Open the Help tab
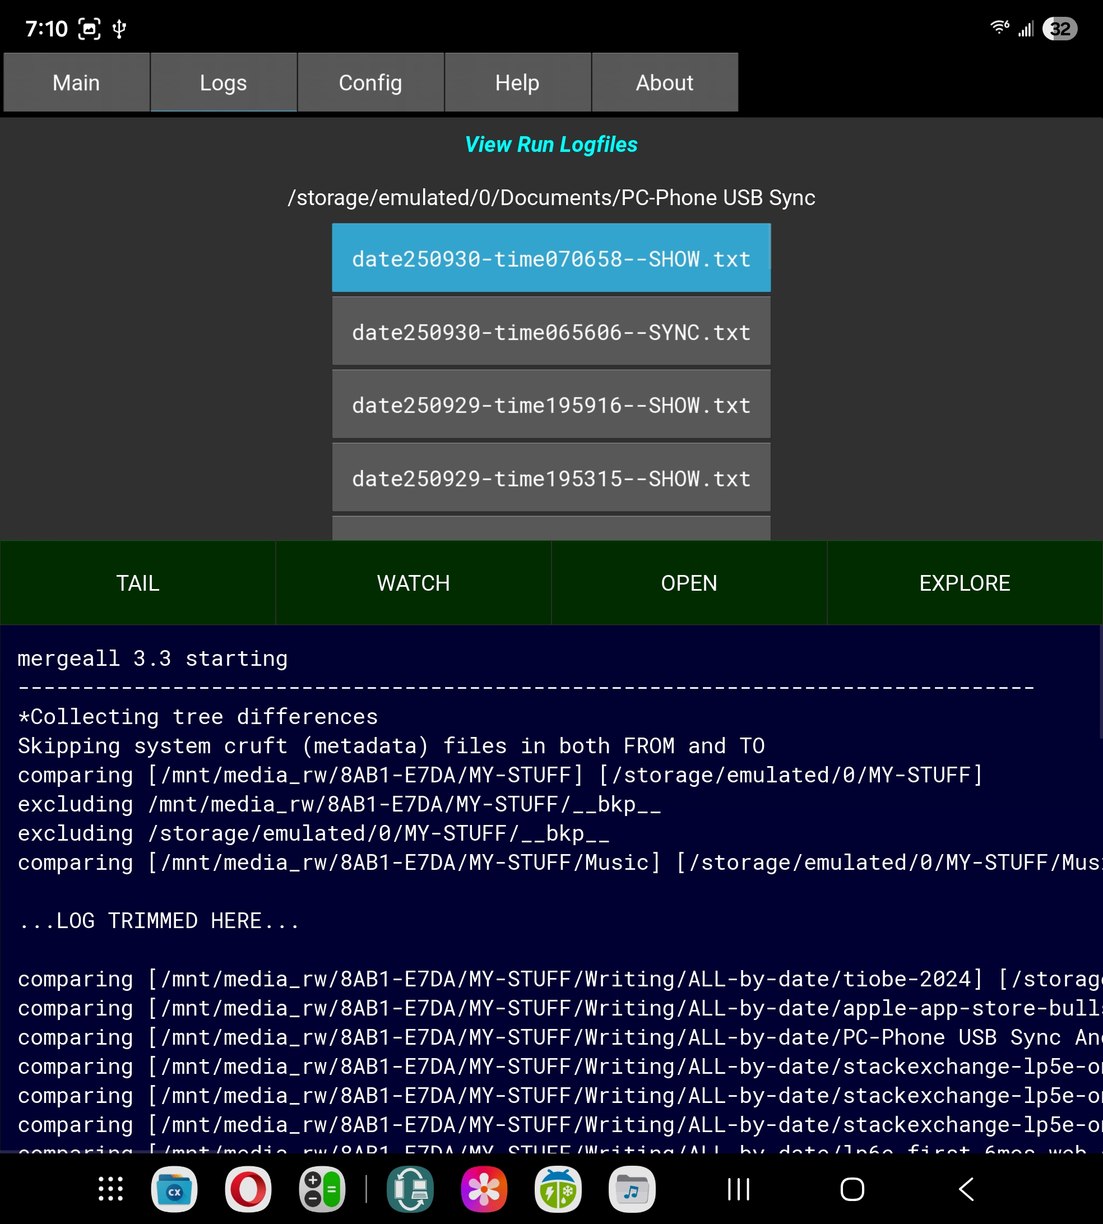 coord(517,82)
